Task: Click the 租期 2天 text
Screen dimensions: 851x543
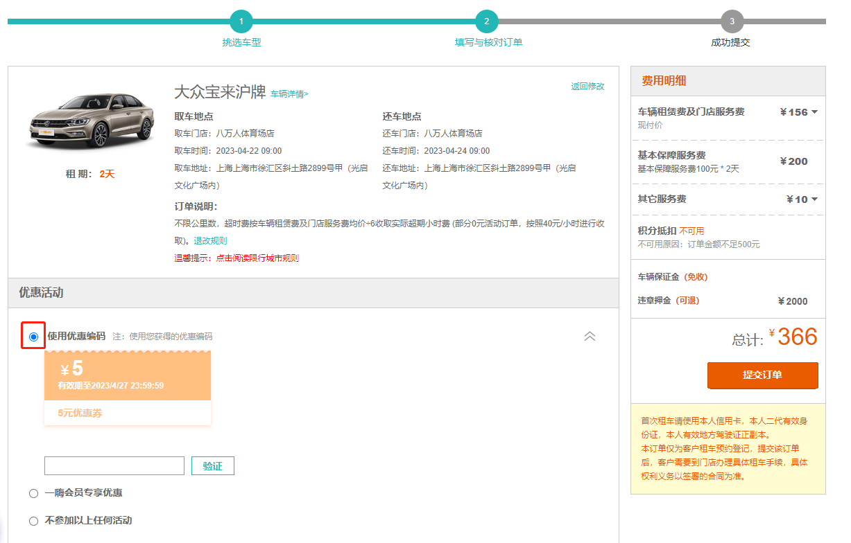Action: (90, 174)
